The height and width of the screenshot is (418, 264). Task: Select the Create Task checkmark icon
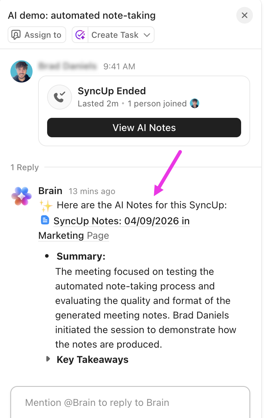coord(80,35)
